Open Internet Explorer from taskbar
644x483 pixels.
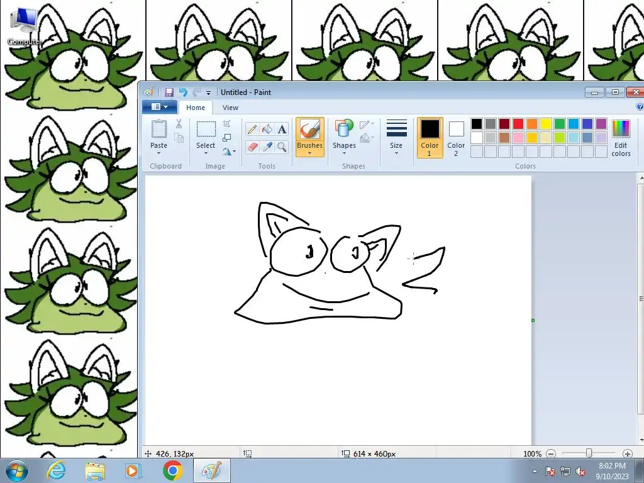tap(56, 470)
